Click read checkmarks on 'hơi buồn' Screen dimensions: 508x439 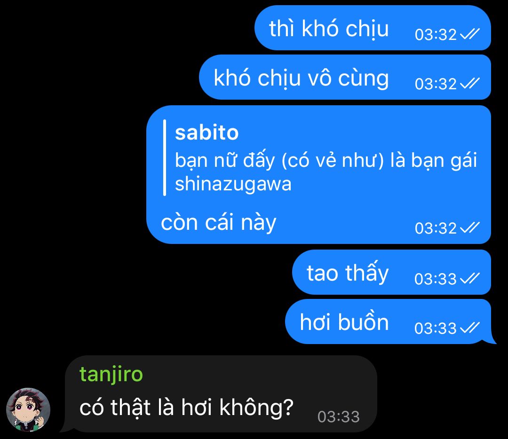pos(470,328)
